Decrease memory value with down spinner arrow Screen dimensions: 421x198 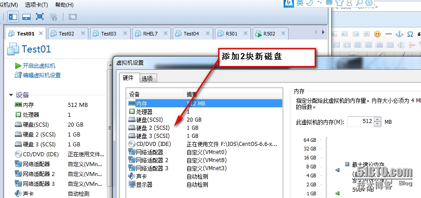point(377,124)
